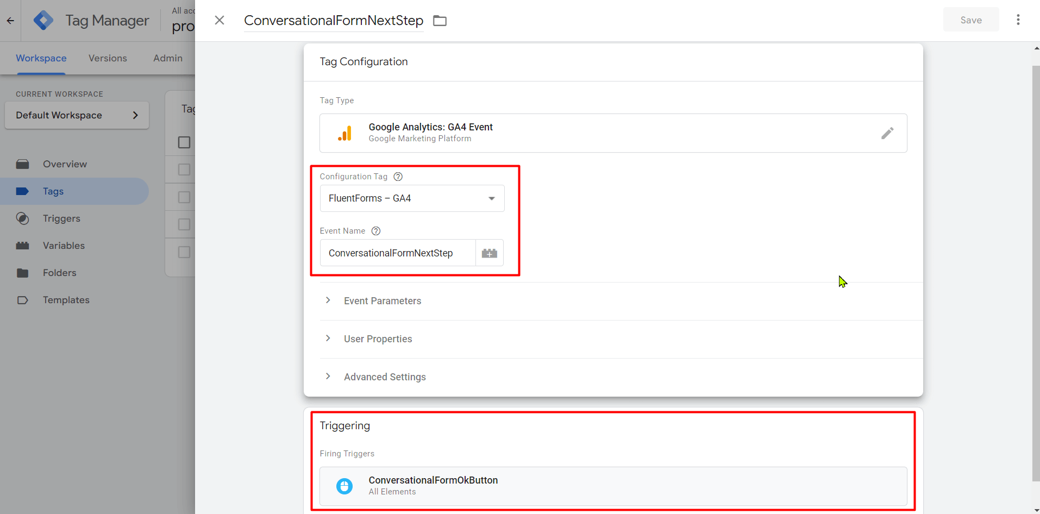Open Event Name help question mark

tap(375, 231)
